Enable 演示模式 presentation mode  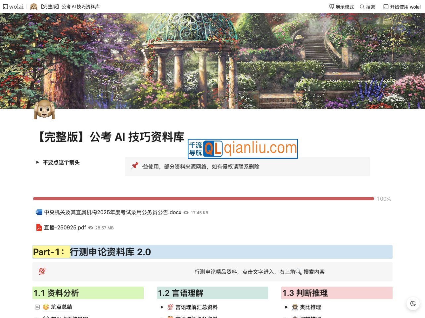[342, 7]
